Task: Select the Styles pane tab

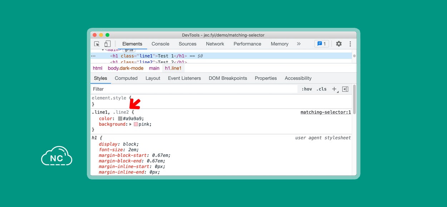Action: pos(100,78)
